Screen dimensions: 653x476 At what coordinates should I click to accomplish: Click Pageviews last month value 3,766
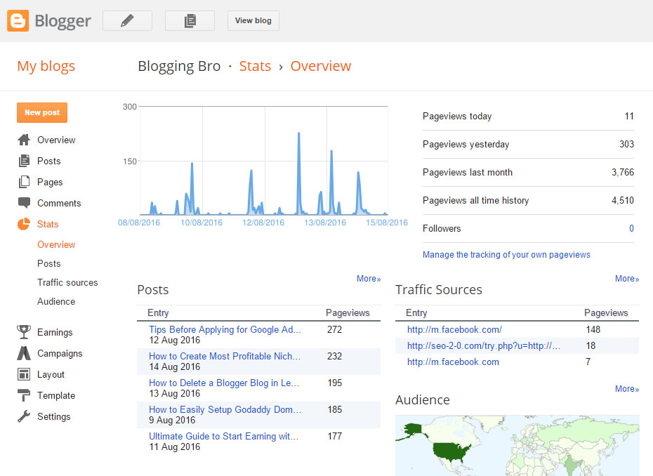pyautogui.click(x=623, y=172)
